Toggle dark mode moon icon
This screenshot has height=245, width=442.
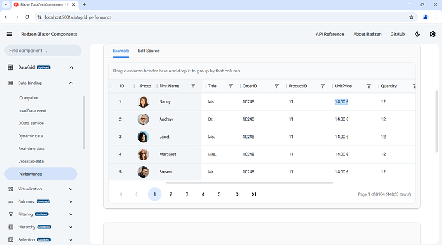(x=418, y=34)
